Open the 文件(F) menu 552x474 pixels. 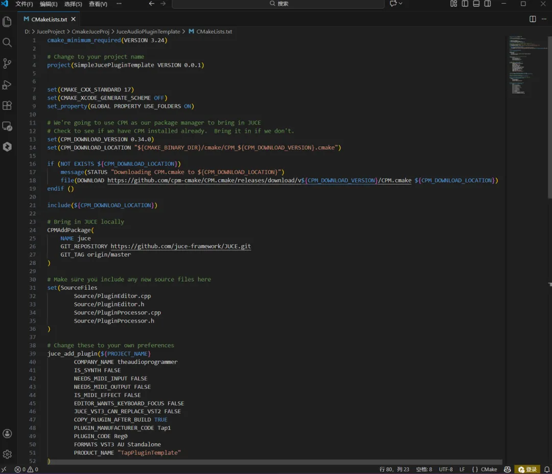(x=24, y=4)
